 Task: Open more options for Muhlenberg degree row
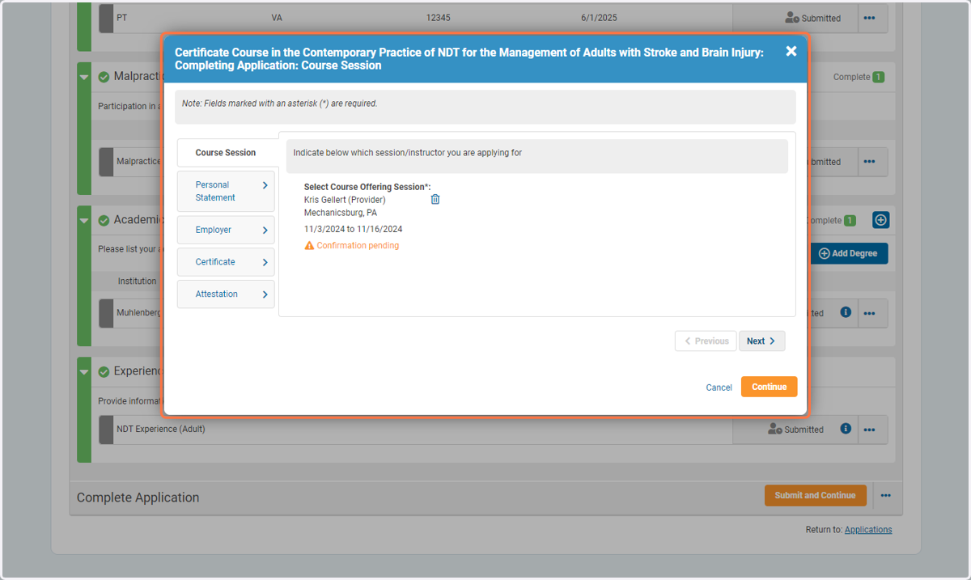(x=869, y=313)
